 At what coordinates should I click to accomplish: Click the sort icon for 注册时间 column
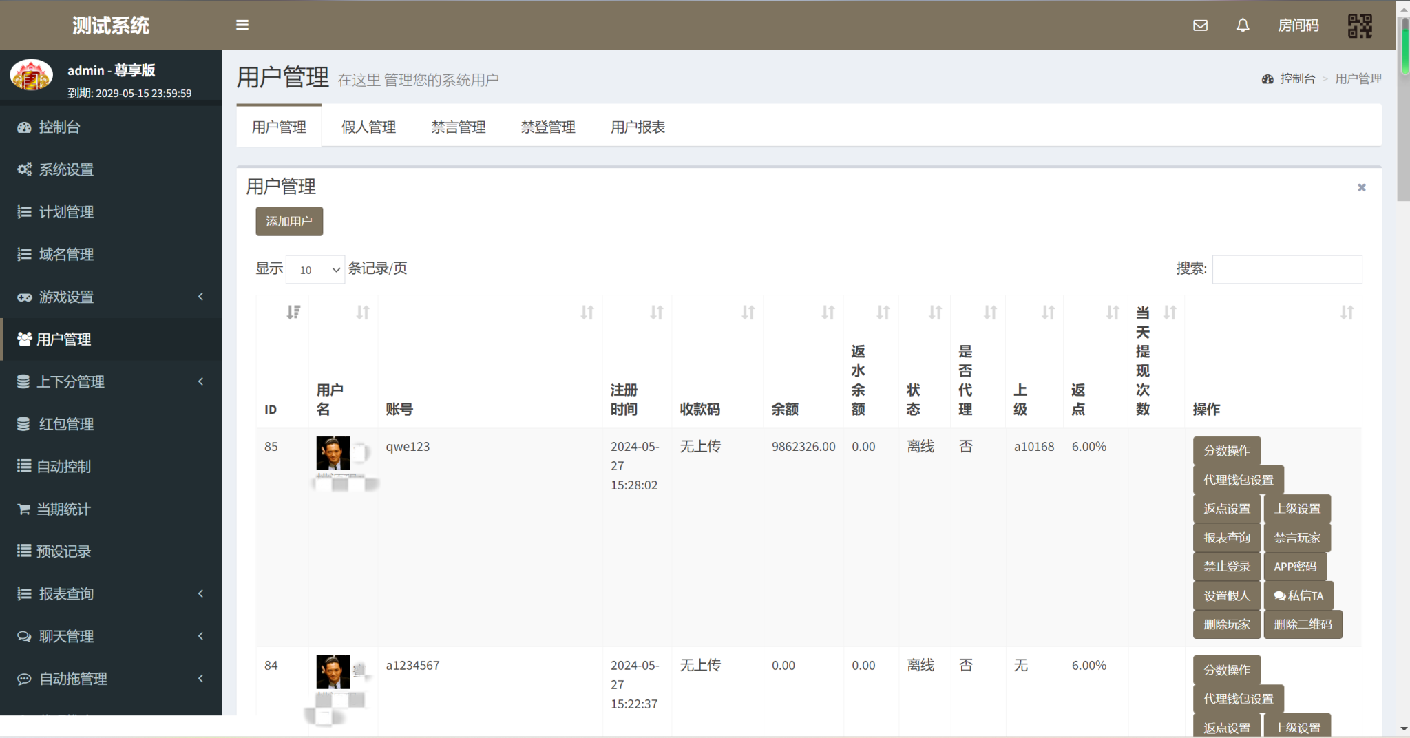point(657,313)
